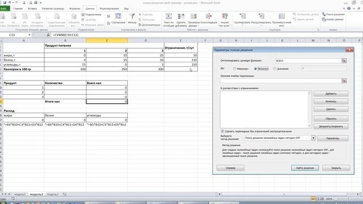The image size is (363, 204).
Task: Expand Группировать dropdown arrow
Action: tap(242, 25)
